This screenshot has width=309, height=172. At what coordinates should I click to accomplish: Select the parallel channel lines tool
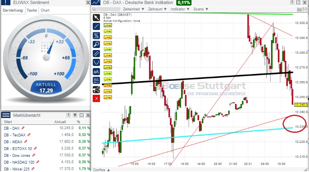[x=96, y=54]
